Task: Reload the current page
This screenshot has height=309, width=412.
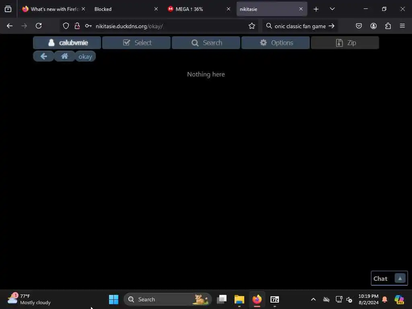Action: pyautogui.click(x=39, y=26)
